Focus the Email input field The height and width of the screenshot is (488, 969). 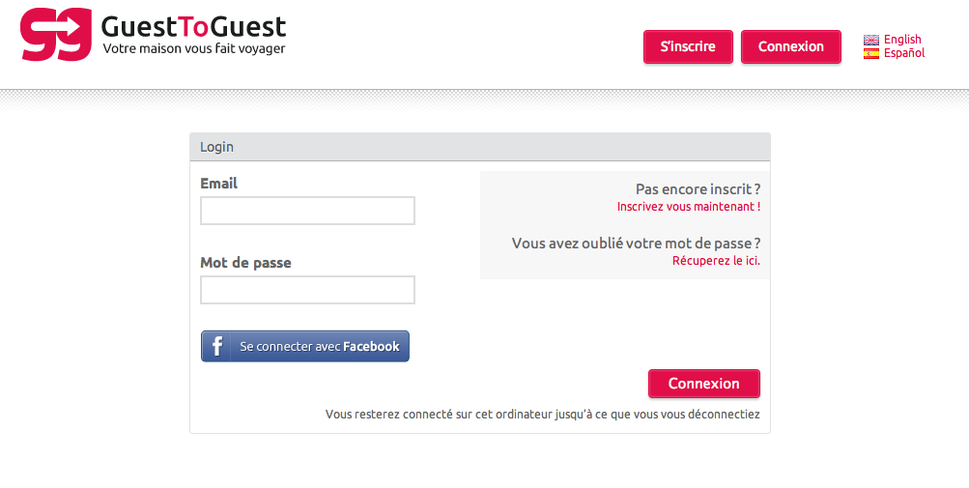307,211
